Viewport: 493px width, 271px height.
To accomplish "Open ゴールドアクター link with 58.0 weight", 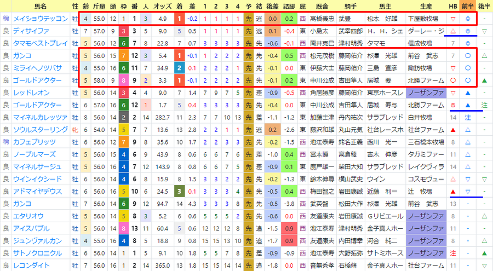I will point(37,80).
